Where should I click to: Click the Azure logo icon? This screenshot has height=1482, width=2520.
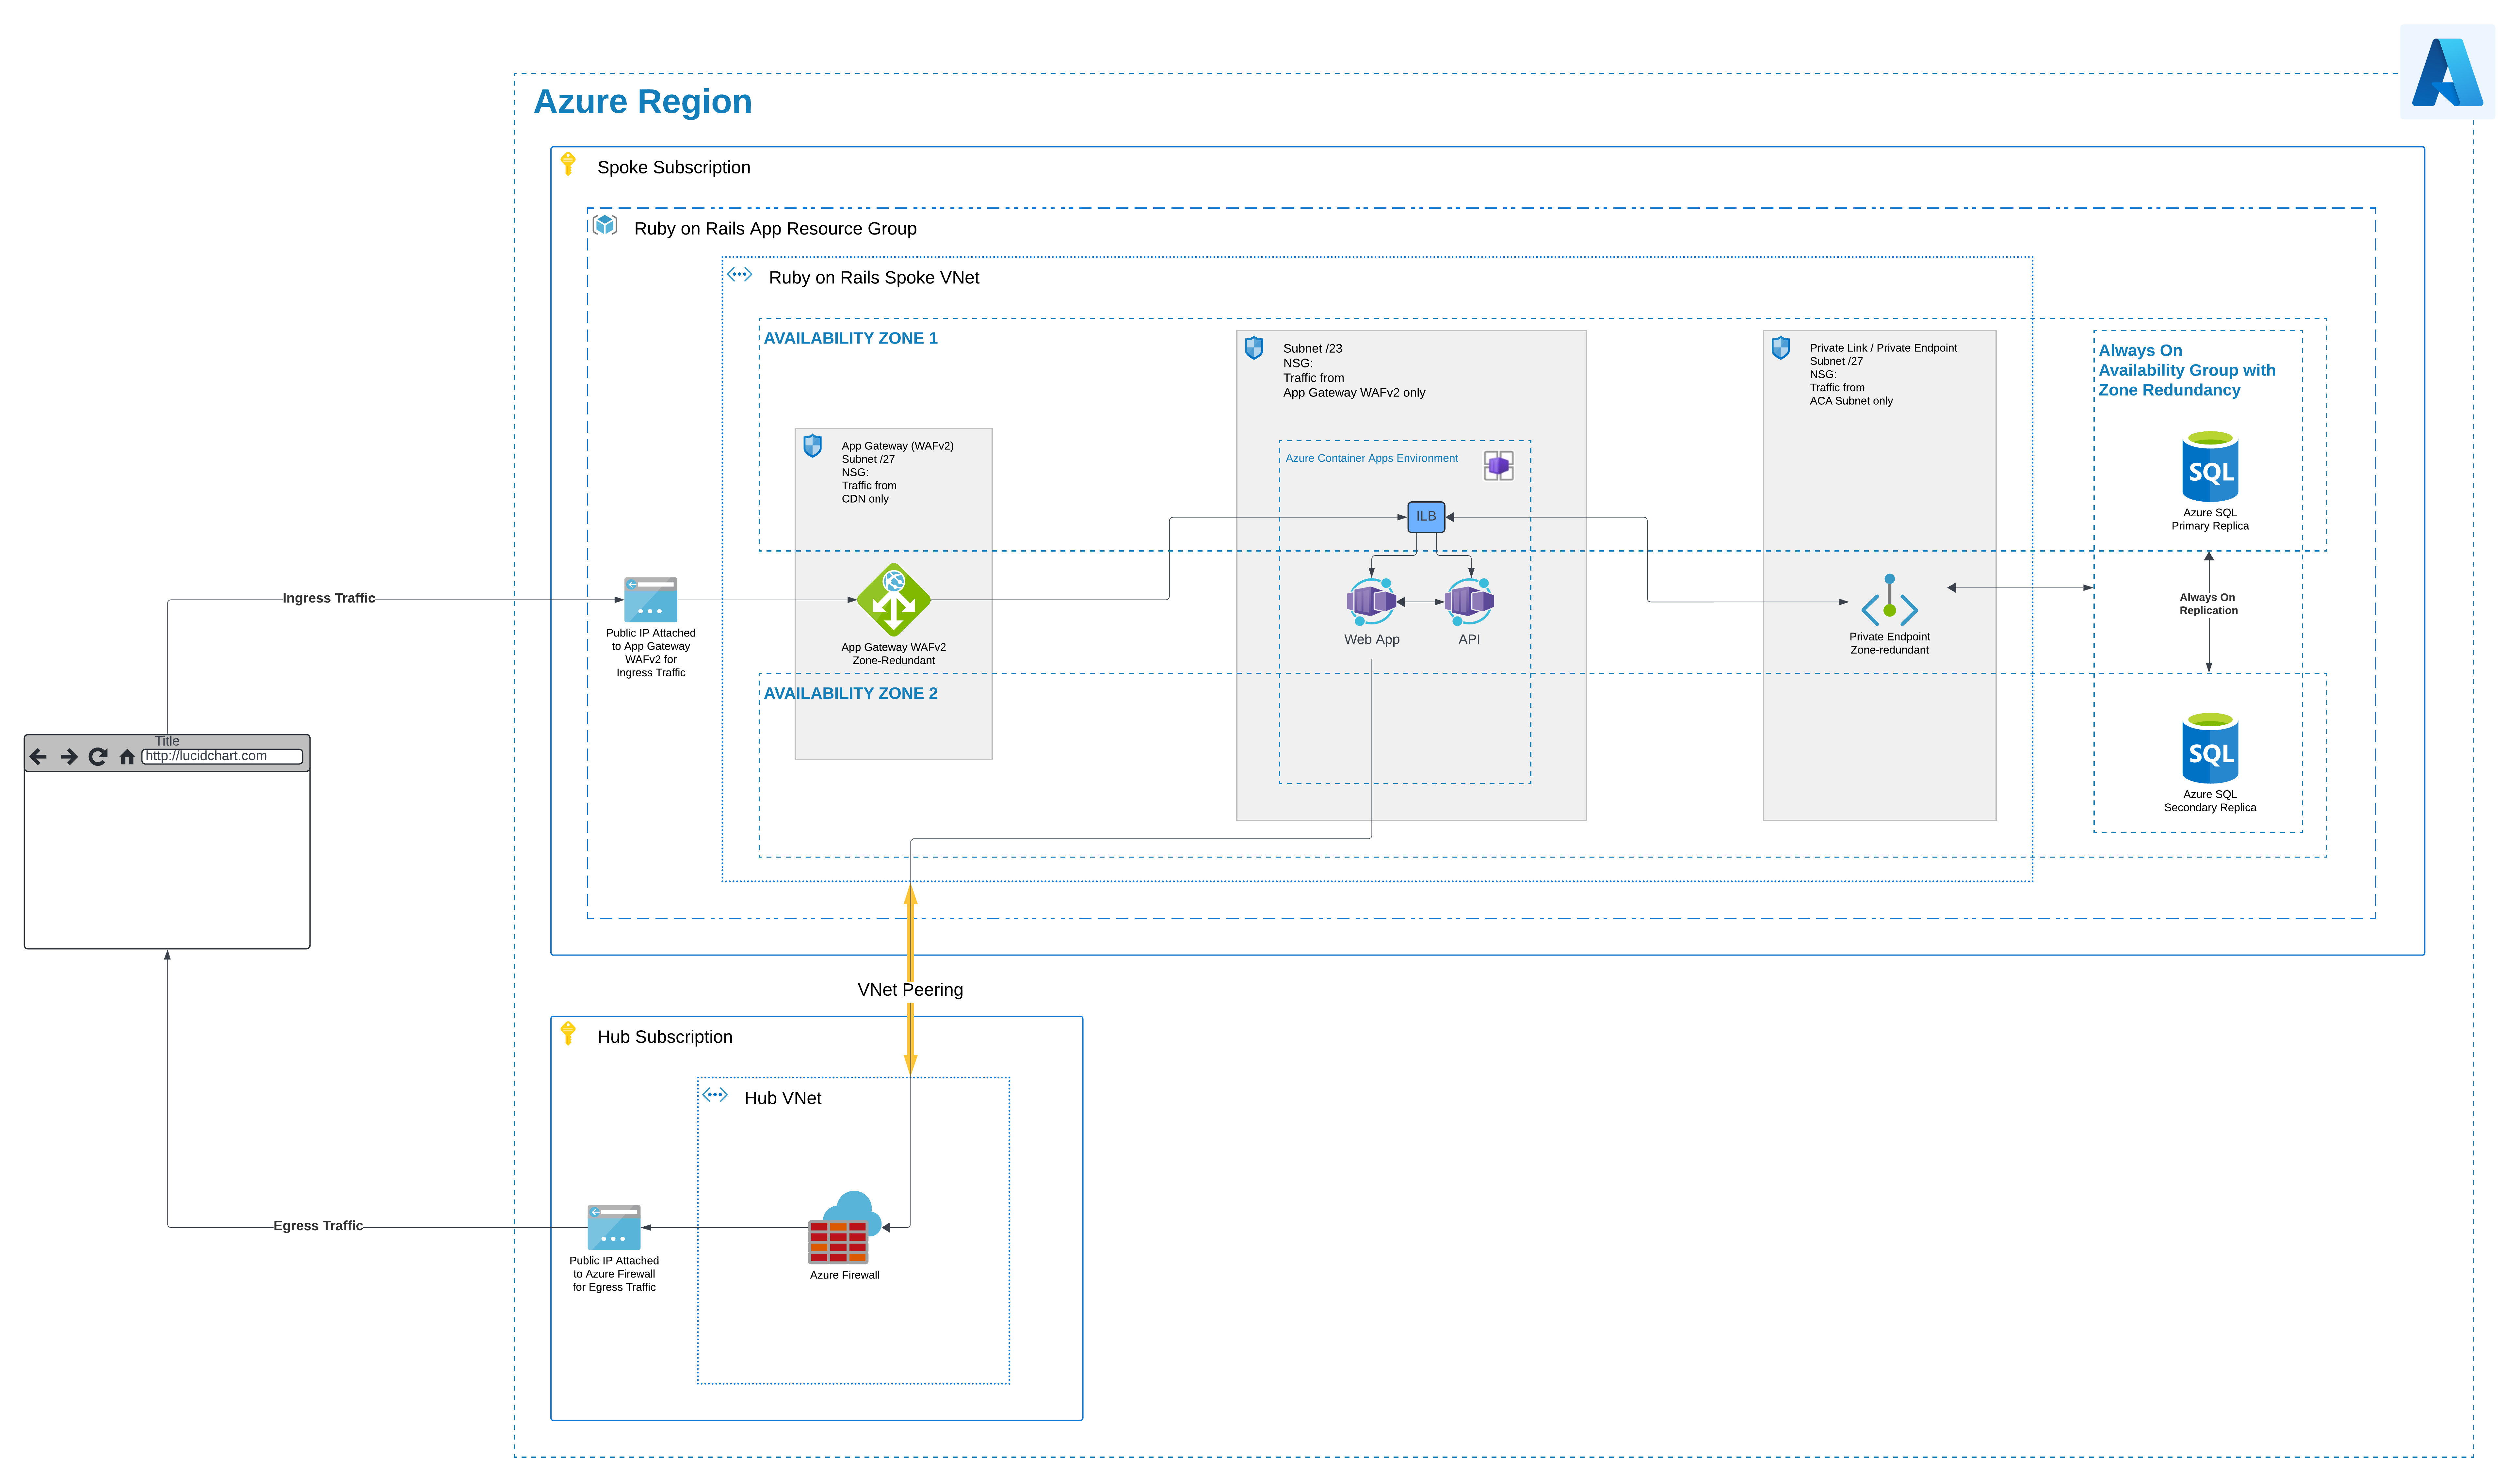[2447, 72]
